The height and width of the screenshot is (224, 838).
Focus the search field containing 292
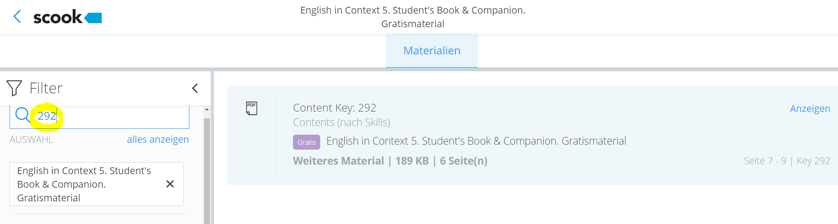point(99,116)
